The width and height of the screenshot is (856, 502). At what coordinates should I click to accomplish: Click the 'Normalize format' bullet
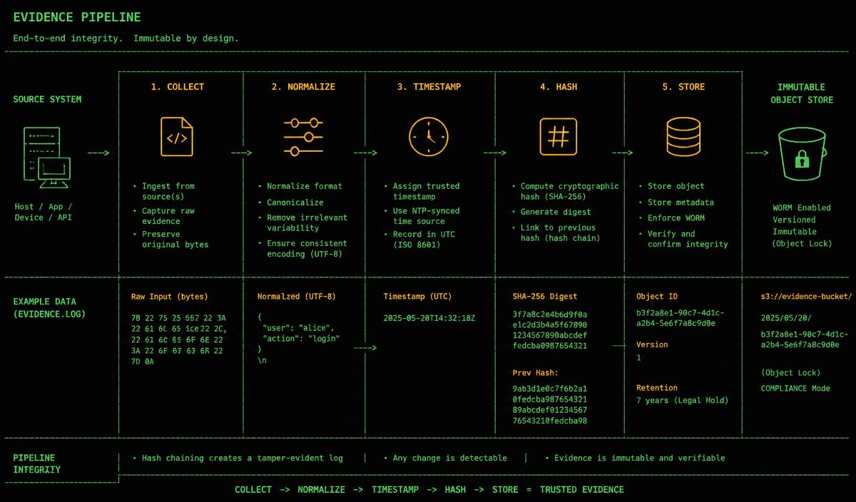pyautogui.click(x=300, y=186)
